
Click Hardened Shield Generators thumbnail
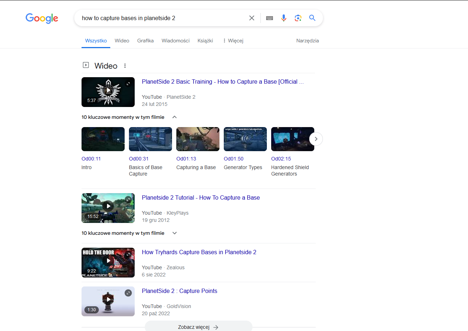point(293,139)
